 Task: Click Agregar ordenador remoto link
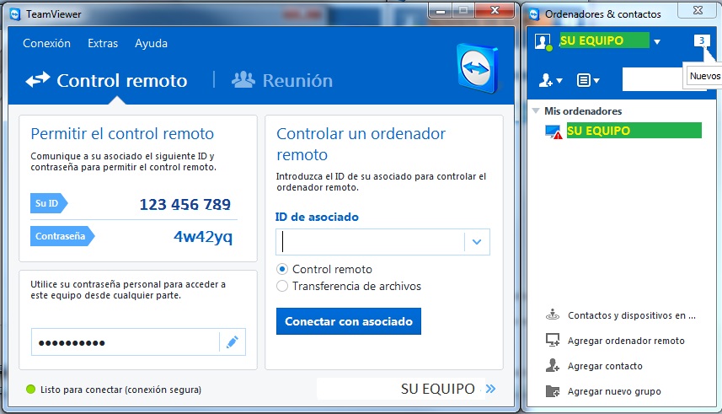pos(626,341)
